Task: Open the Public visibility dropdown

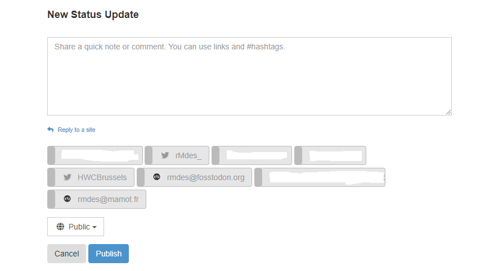Action: 75,227
